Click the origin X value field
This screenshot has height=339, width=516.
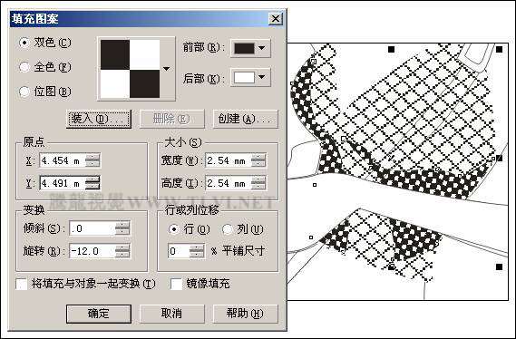click(x=62, y=160)
